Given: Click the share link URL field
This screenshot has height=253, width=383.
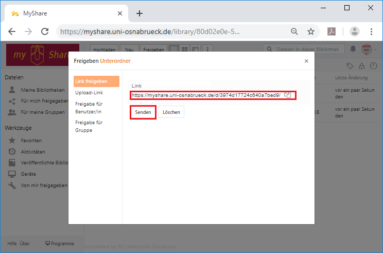Looking at the screenshot, I should pos(206,95).
